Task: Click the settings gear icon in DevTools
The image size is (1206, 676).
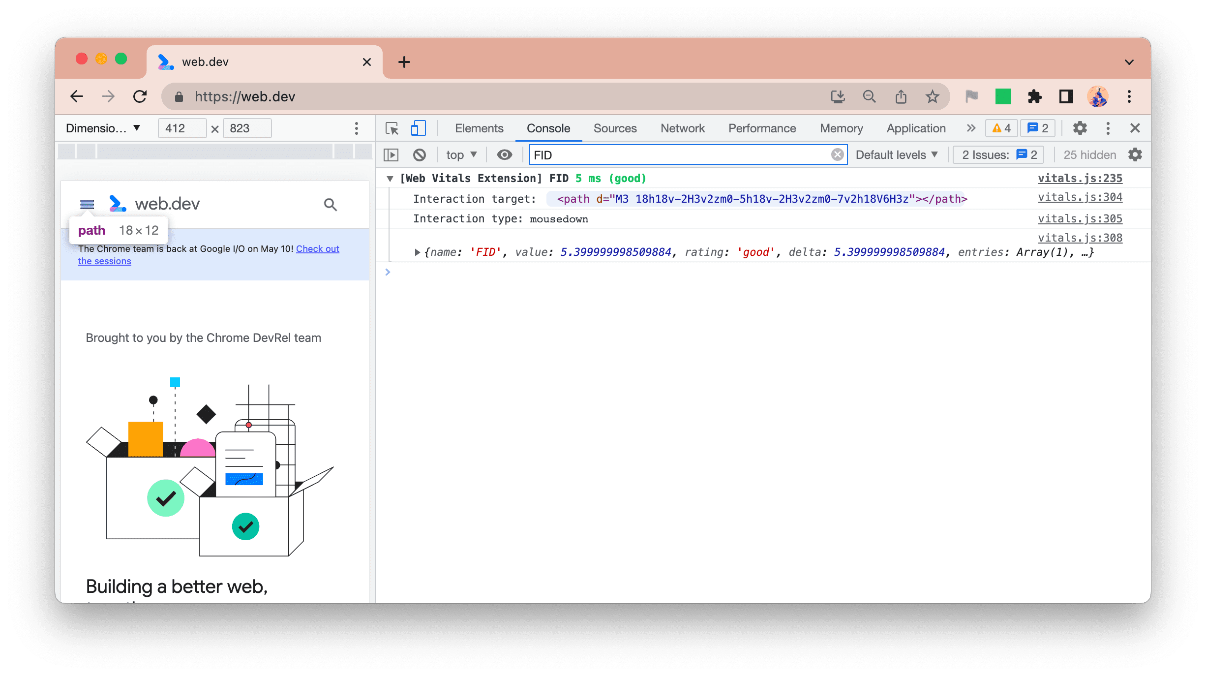Action: [x=1079, y=127]
